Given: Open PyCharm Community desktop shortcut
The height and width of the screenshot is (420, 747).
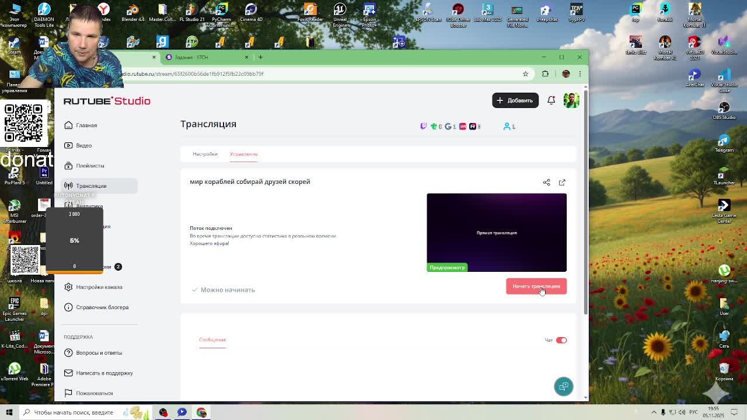Looking at the screenshot, I should pos(221,15).
